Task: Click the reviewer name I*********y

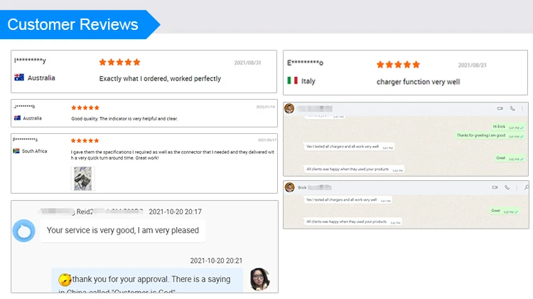Action: click(30, 61)
